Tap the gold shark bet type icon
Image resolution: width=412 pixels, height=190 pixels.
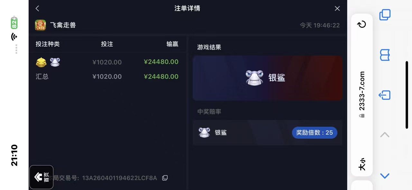coord(41,62)
